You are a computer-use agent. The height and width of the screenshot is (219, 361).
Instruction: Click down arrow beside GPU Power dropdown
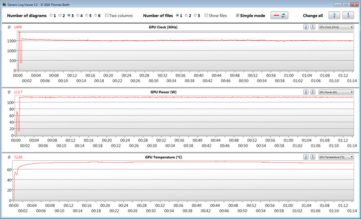(x=312, y=92)
